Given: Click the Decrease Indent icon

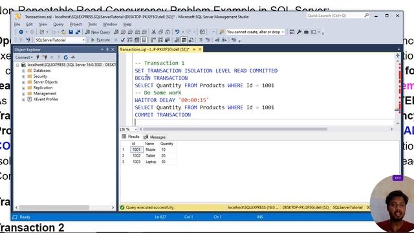Looking at the screenshot, I should click(x=217, y=40).
